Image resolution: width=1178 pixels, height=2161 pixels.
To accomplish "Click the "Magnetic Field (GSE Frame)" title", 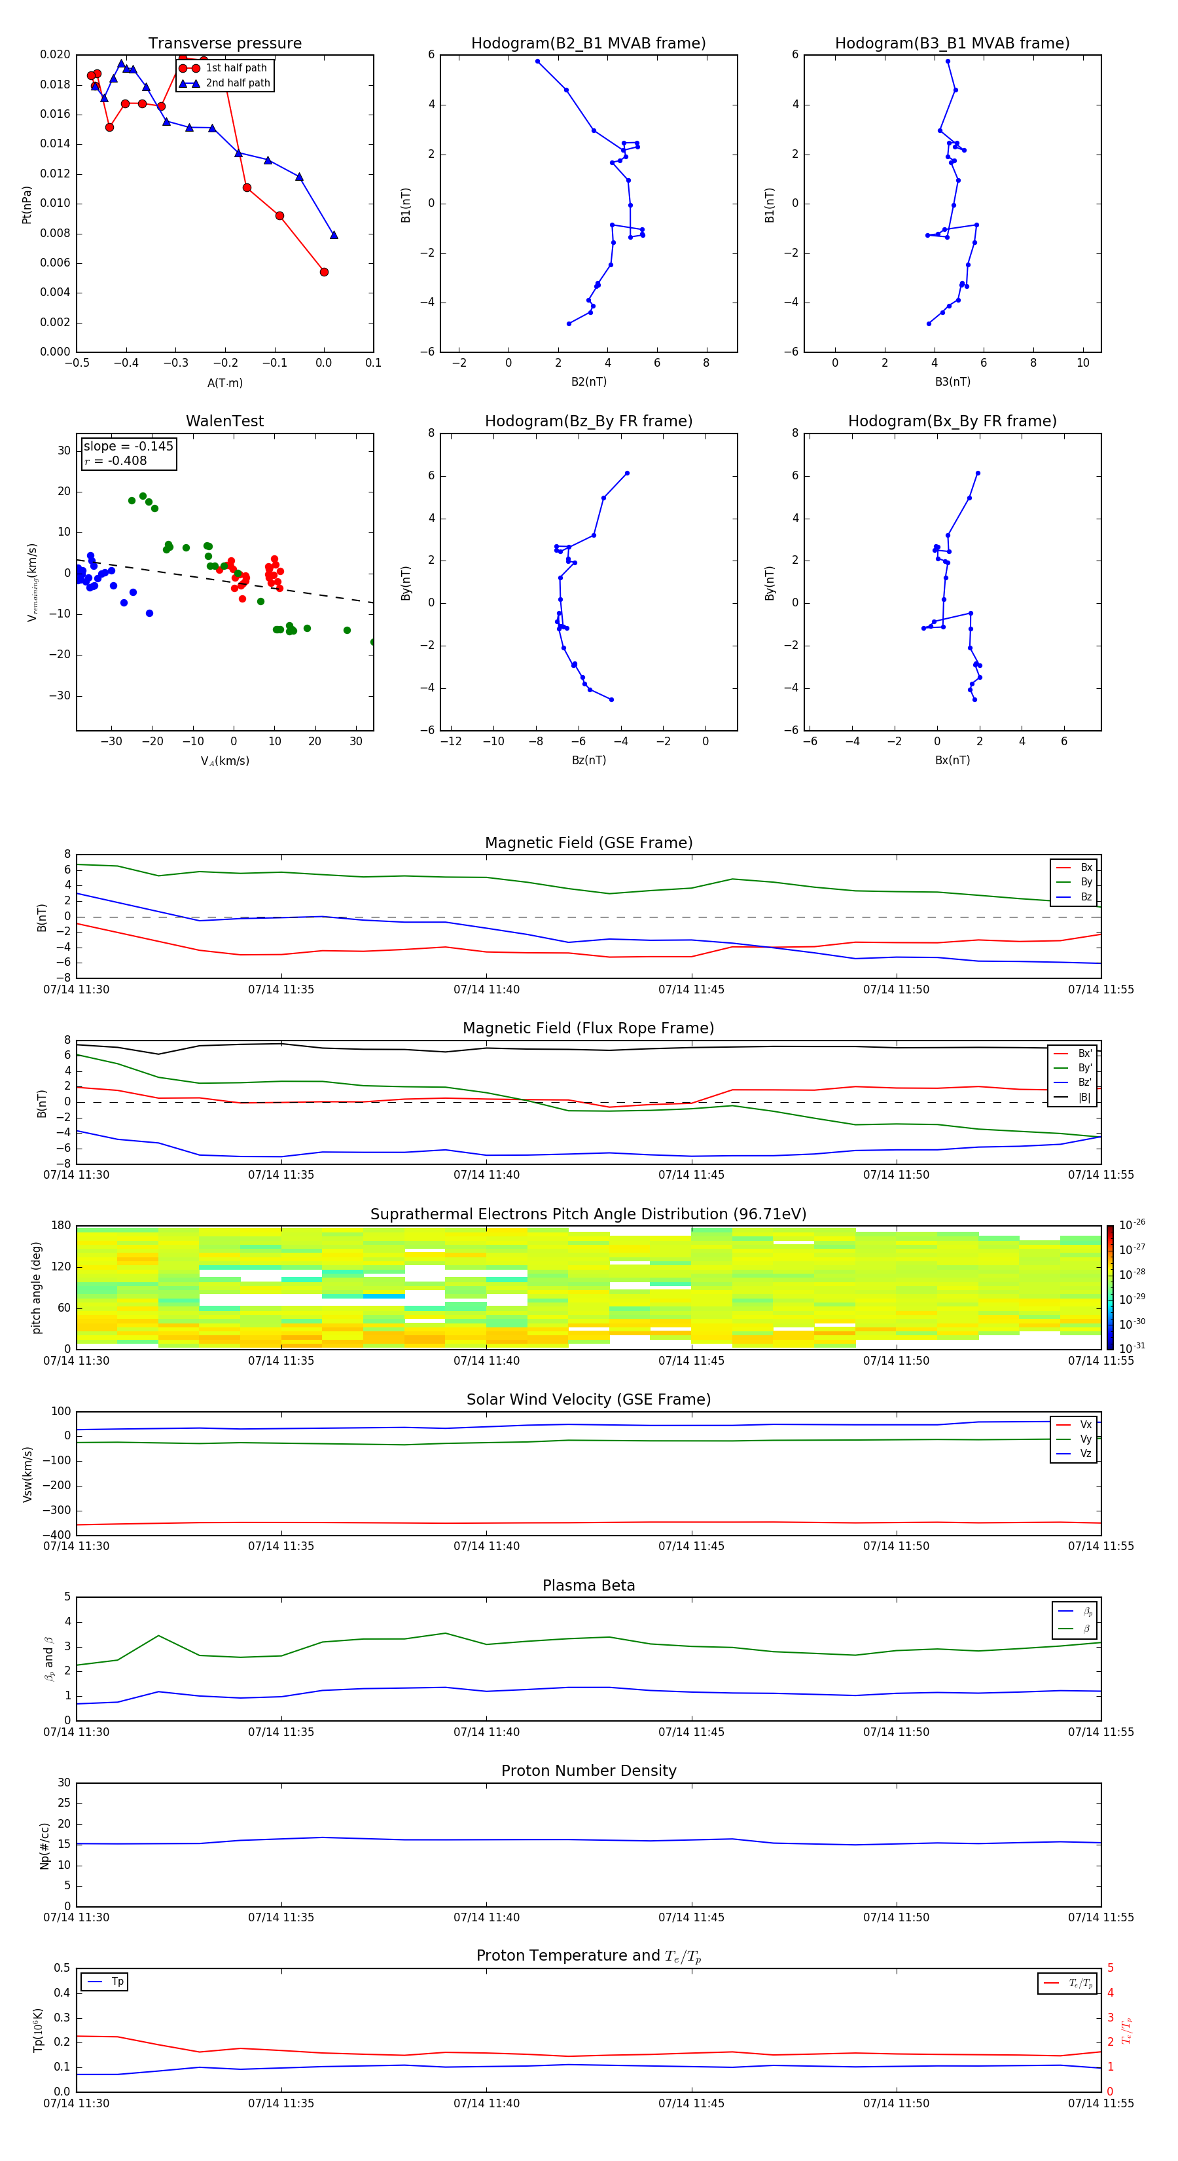I will [x=588, y=843].
